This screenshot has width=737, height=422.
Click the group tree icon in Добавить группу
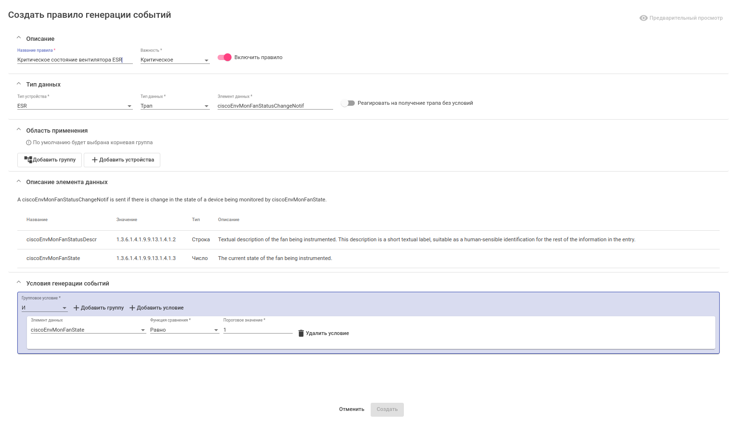tap(28, 160)
